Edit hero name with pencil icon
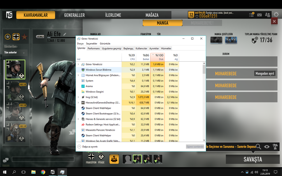This screenshot has height=176, width=282. 65,34
